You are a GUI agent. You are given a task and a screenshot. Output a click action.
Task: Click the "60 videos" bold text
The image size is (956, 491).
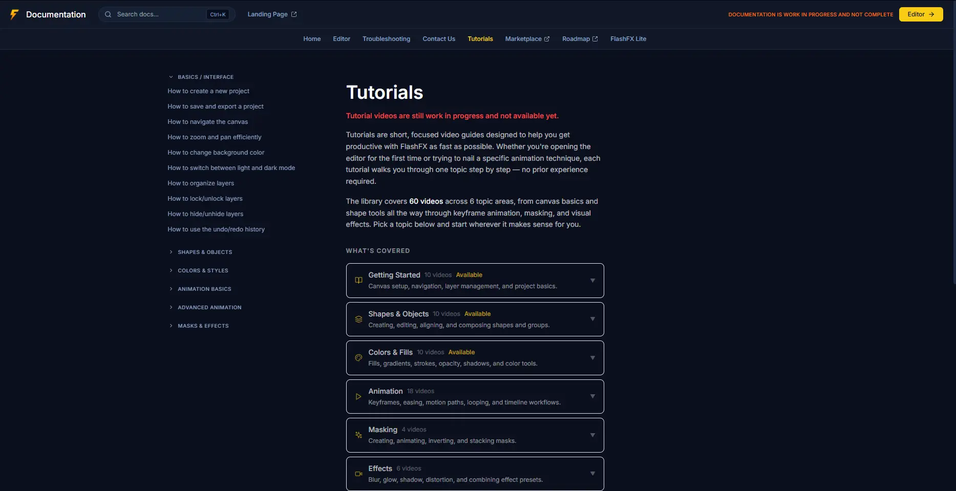[x=426, y=201]
